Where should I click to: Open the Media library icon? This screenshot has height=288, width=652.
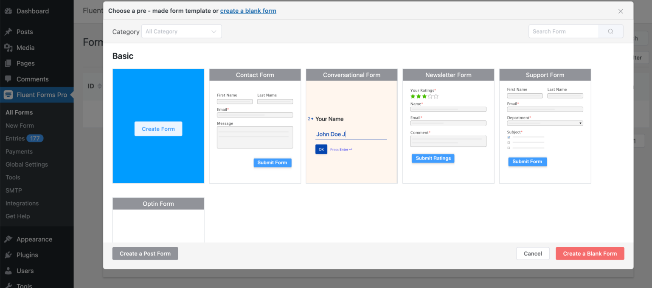click(9, 48)
